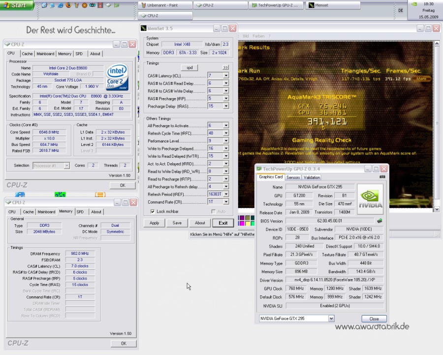Open the Refresh Period (tREF) dropdown
The height and width of the screenshot is (355, 443).
click(226, 194)
